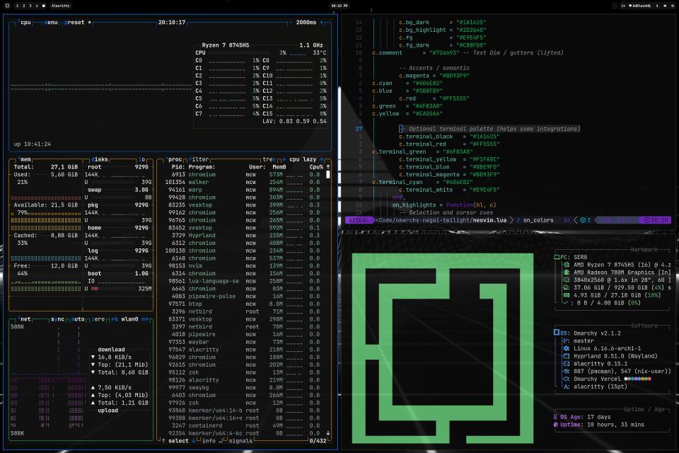Click the Omarchy menu icon in top bar
Screen dimensions: 679x453
coord(7,6)
